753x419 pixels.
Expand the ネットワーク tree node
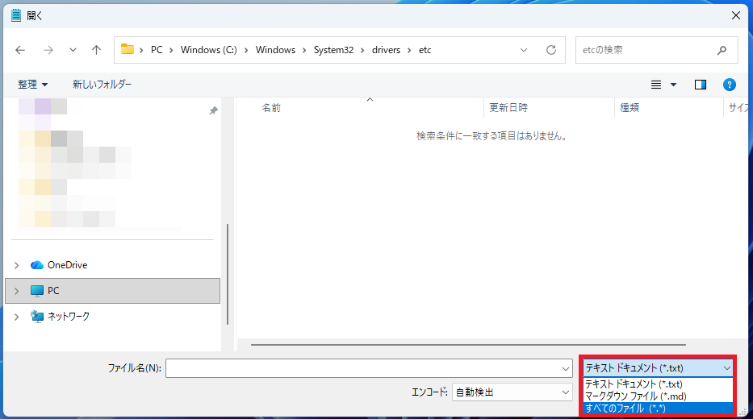point(17,317)
